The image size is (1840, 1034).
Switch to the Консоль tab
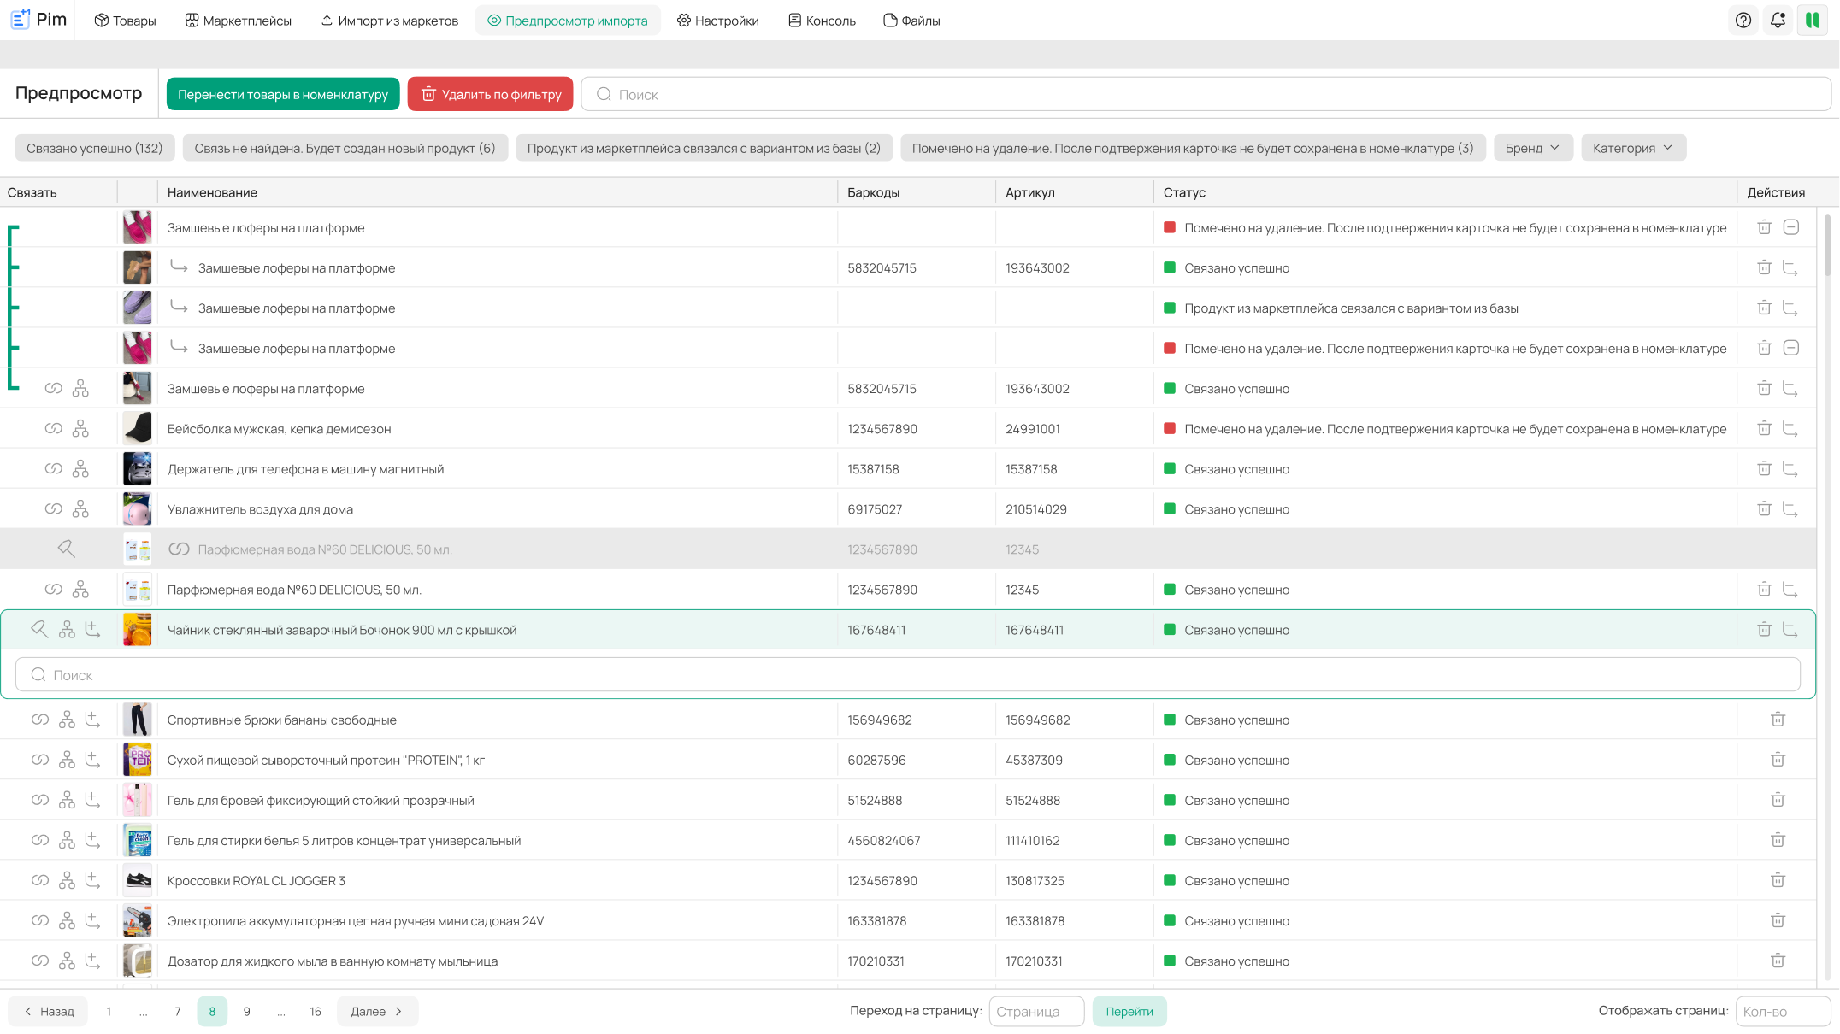(822, 21)
